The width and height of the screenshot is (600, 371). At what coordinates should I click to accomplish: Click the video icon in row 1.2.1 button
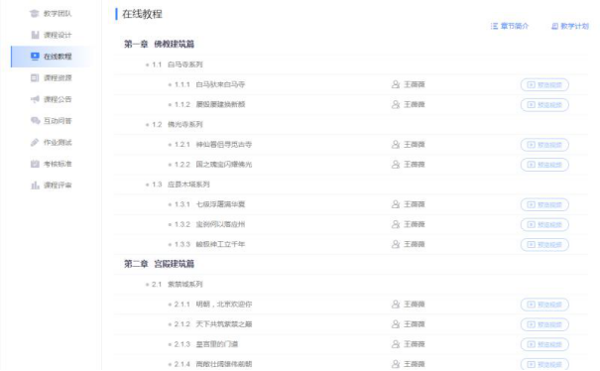[x=532, y=145]
